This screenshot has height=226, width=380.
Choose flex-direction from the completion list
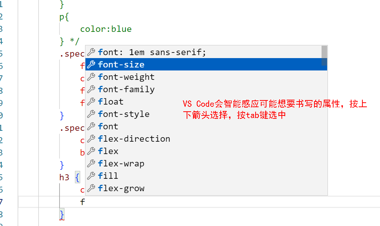(134, 139)
